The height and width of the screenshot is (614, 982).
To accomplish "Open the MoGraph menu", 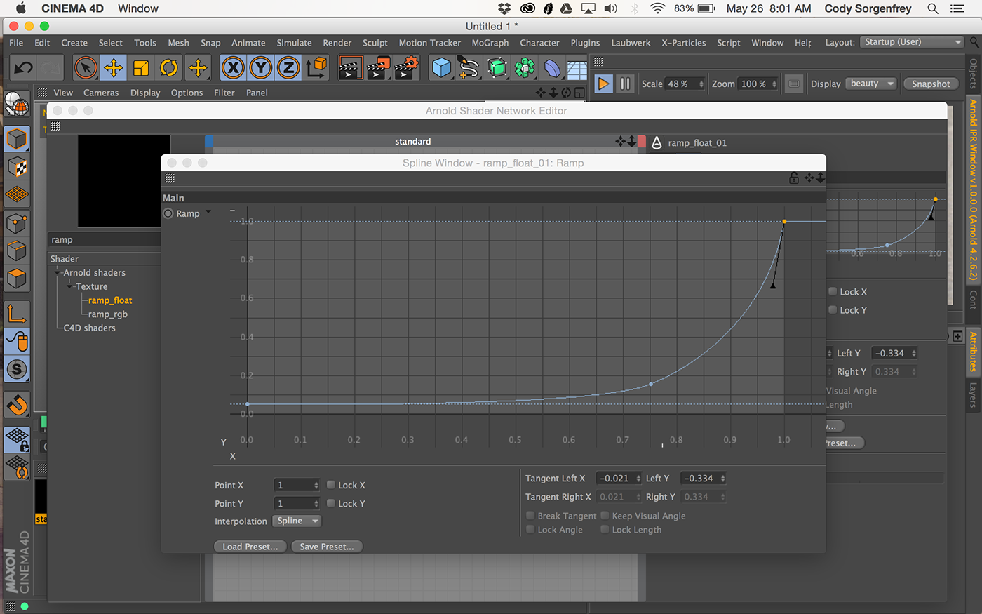I will click(x=490, y=43).
